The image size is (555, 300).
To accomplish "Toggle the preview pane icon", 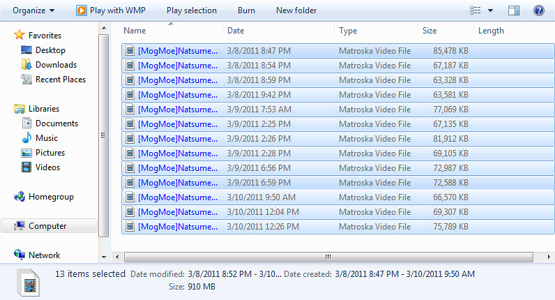I will click(x=514, y=10).
